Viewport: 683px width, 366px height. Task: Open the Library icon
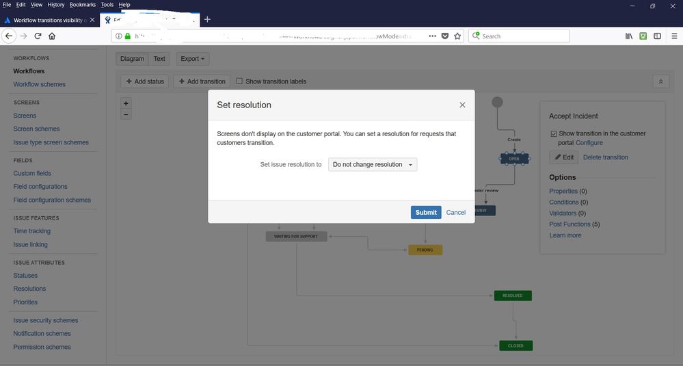click(x=629, y=36)
